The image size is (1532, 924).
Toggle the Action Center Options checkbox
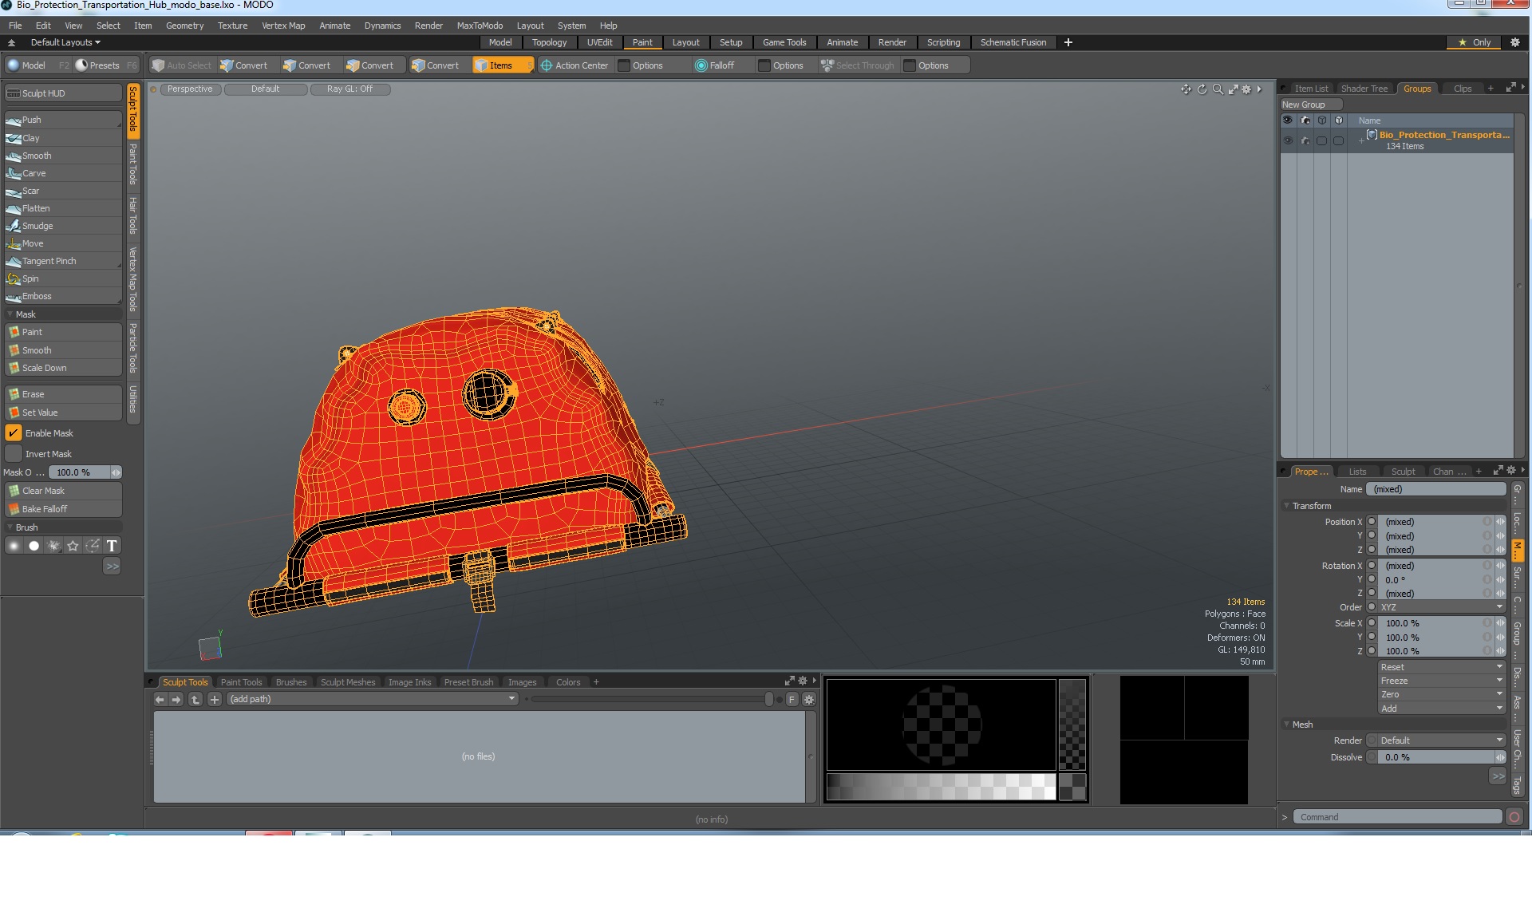[x=625, y=65]
